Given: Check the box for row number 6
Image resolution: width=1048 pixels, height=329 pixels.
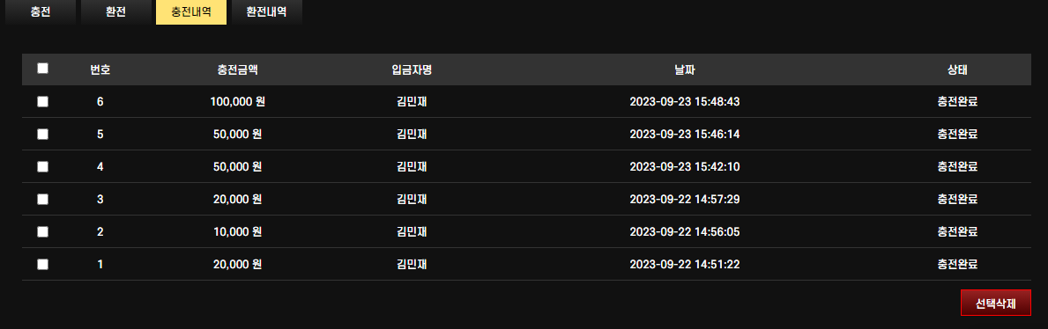Looking at the screenshot, I should click(43, 101).
